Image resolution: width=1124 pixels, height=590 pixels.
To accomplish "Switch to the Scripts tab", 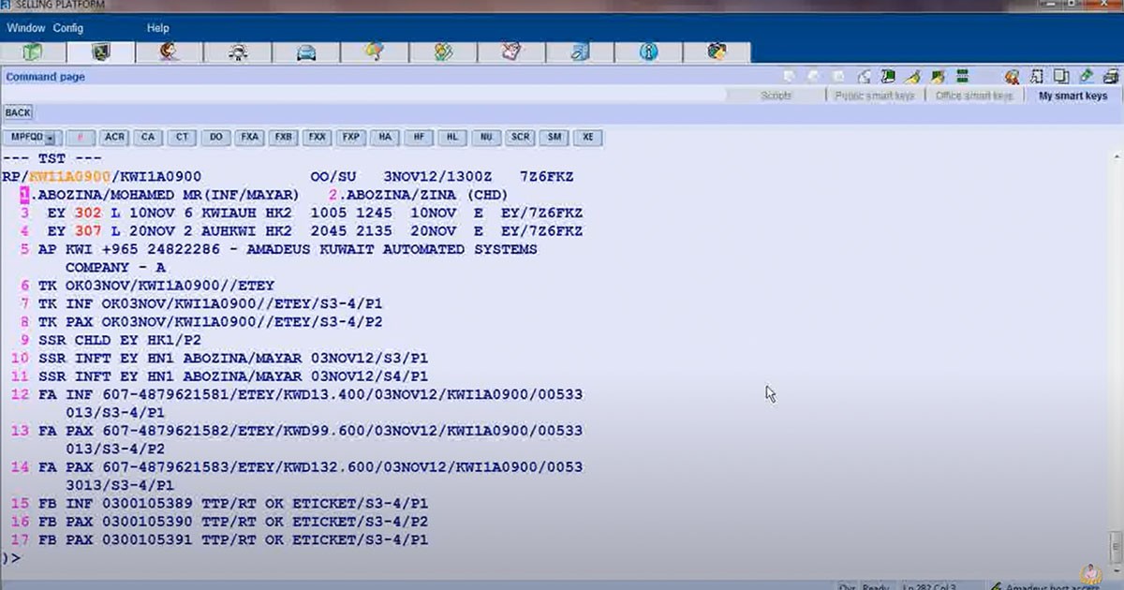I will [x=776, y=96].
